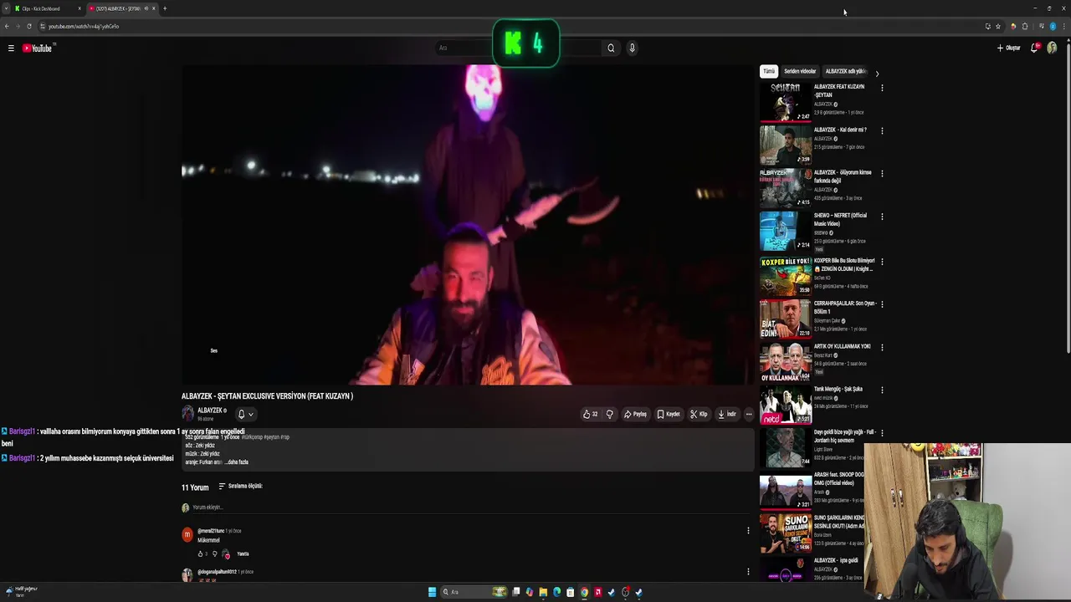Like the video with thumbs up
The width and height of the screenshot is (1071, 602).
click(590, 414)
